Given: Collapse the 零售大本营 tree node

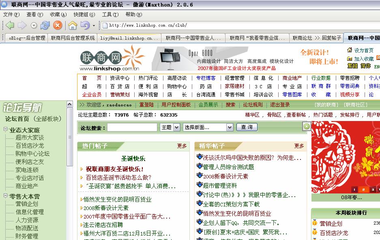Looking at the screenshot, I should pyautogui.click(x=6, y=195).
